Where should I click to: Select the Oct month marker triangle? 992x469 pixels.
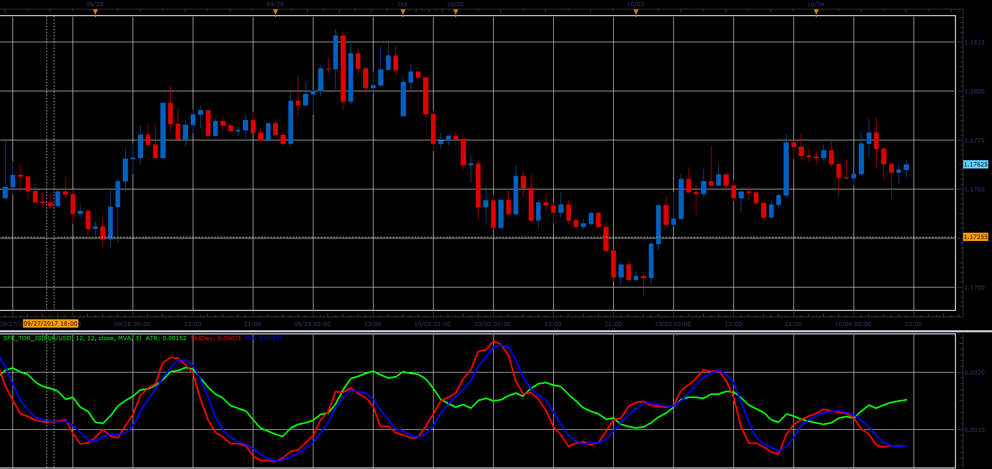point(403,13)
